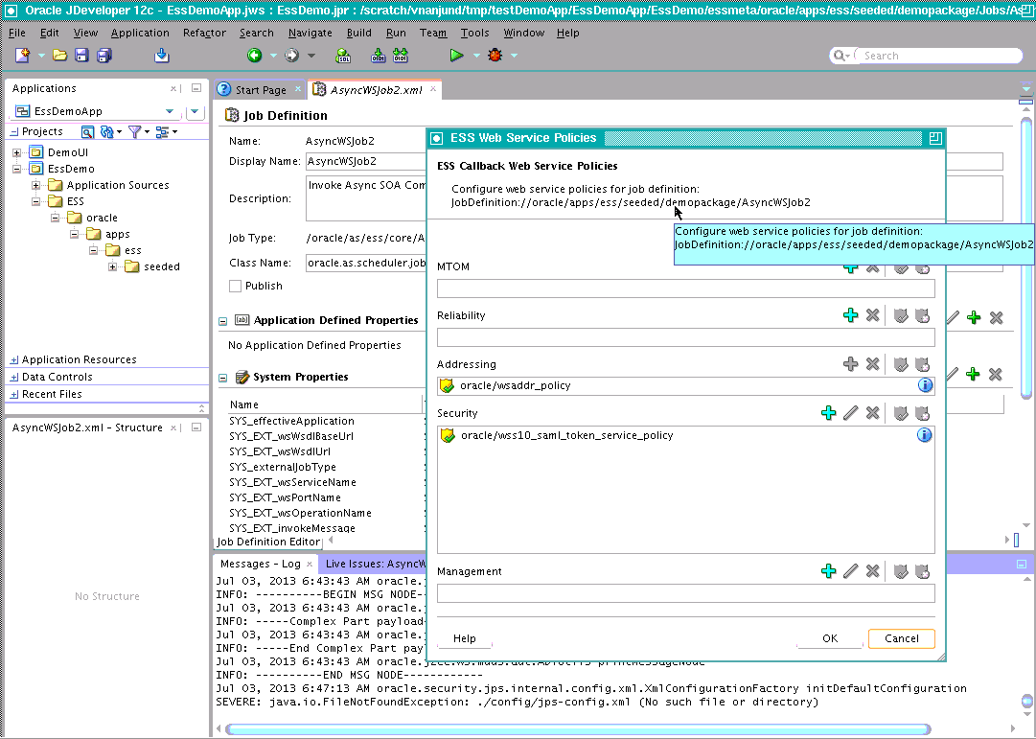Click the Save toolbar icon

[81, 56]
